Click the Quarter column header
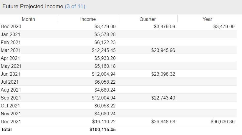242x135 pixels. point(147,19)
